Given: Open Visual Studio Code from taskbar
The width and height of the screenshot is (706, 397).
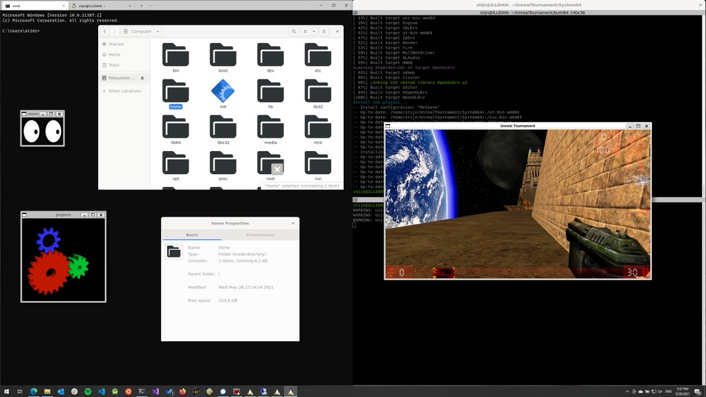Looking at the screenshot, I should click(x=101, y=391).
